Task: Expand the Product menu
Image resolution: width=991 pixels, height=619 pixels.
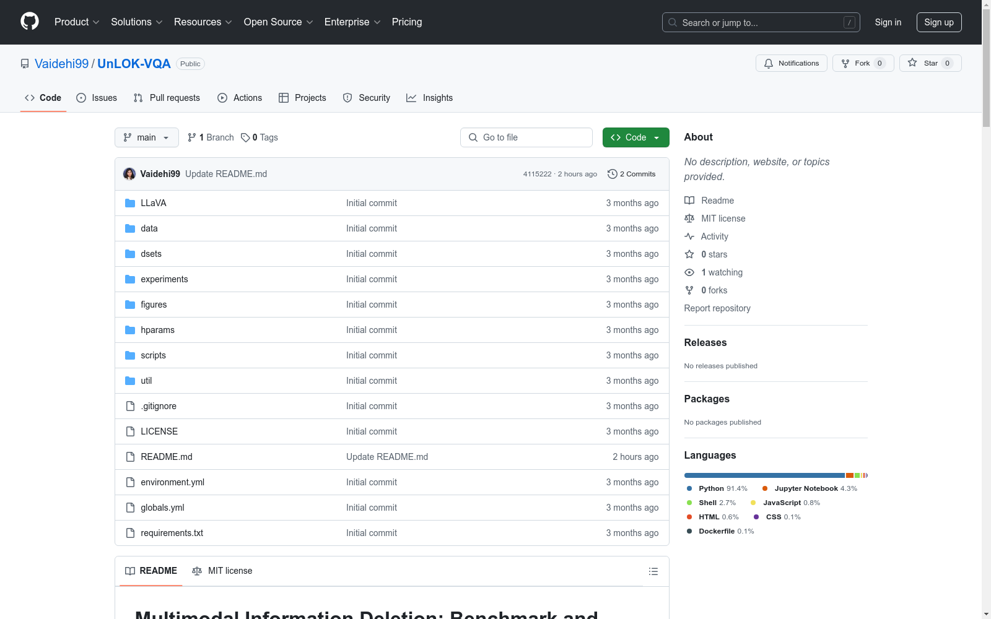Action: [77, 22]
